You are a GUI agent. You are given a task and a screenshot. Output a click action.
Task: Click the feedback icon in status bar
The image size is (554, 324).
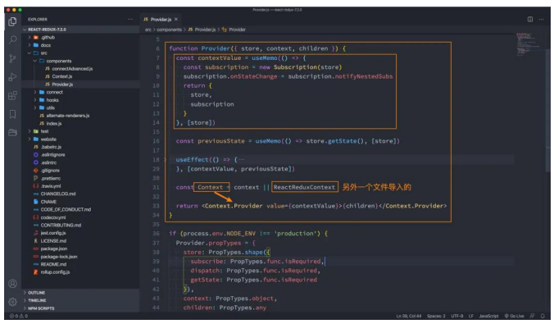point(532,316)
